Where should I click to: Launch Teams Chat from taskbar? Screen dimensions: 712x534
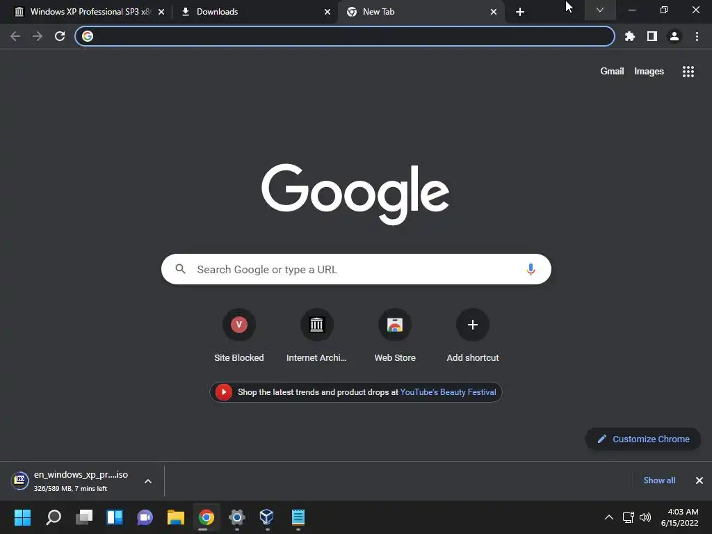145,517
